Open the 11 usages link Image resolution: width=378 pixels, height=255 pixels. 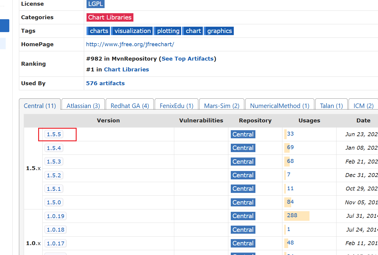pos(290,188)
